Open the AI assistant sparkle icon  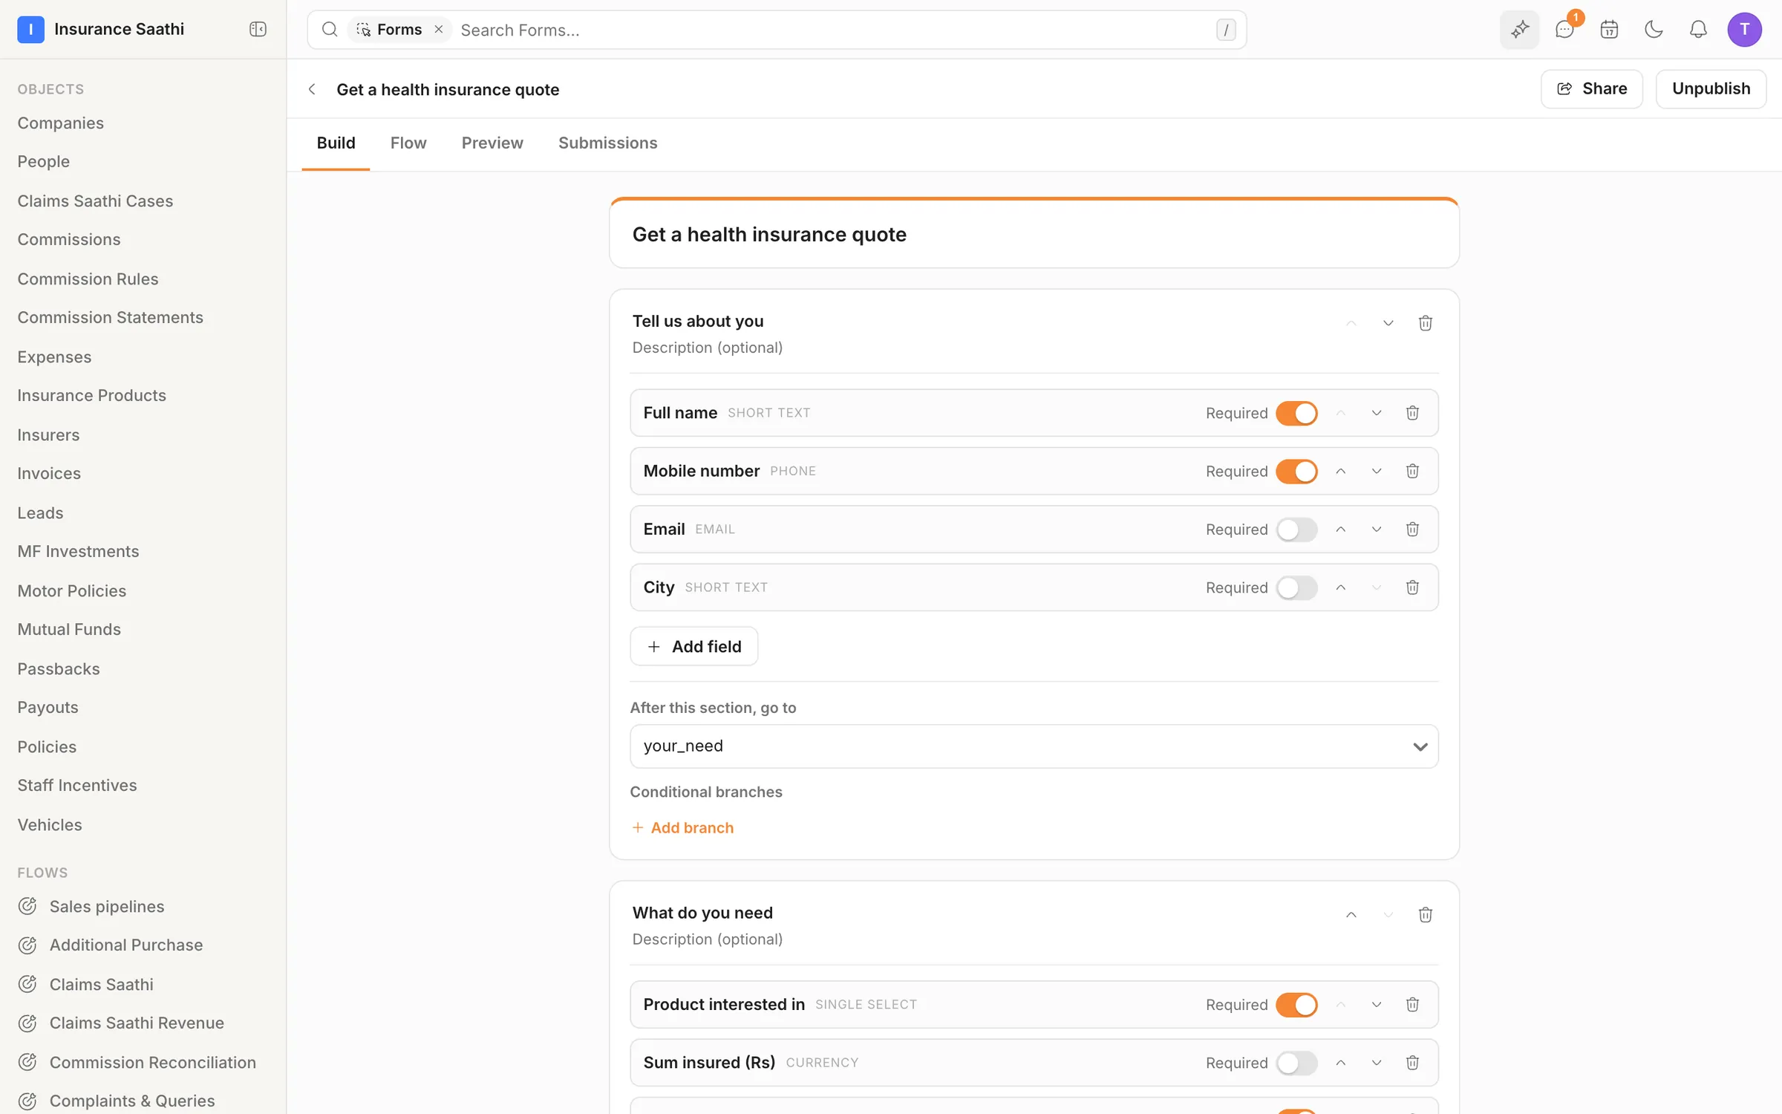1519,29
